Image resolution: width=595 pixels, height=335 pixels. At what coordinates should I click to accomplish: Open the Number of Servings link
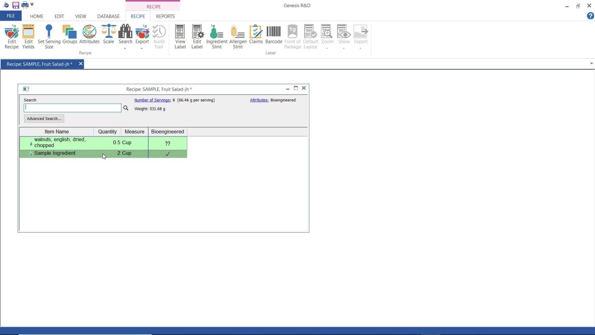tap(152, 100)
